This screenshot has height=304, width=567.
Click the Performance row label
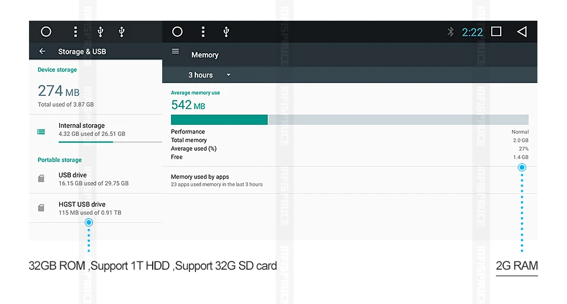click(x=188, y=131)
